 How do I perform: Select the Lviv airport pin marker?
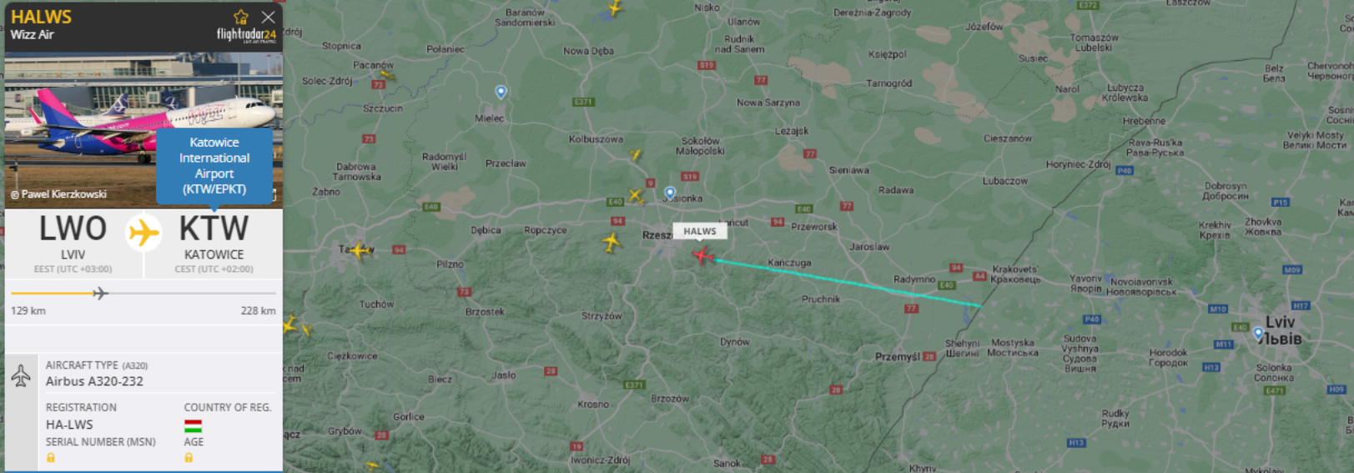pyautogui.click(x=1259, y=334)
